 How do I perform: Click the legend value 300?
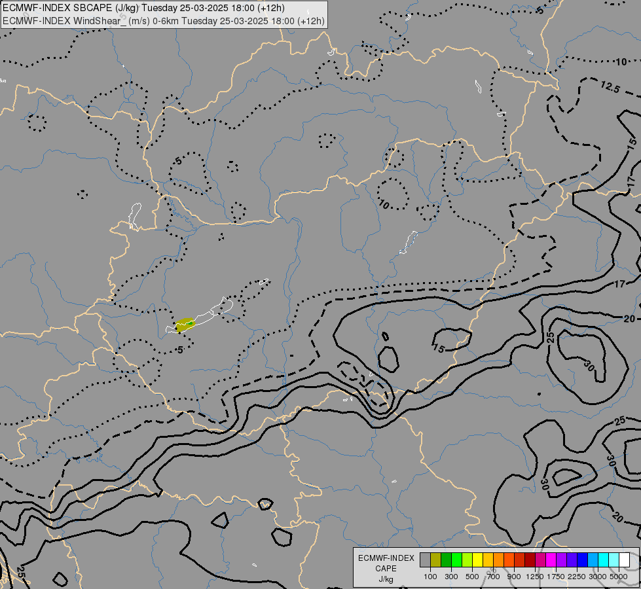(451, 577)
